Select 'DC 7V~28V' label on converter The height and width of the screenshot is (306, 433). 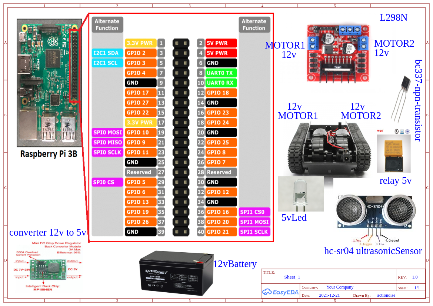point(22,269)
